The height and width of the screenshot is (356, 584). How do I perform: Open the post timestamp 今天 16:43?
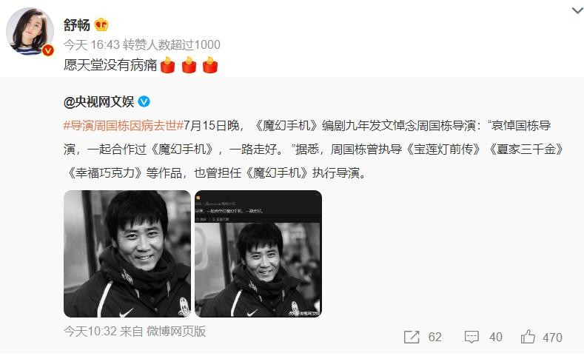coord(91,44)
